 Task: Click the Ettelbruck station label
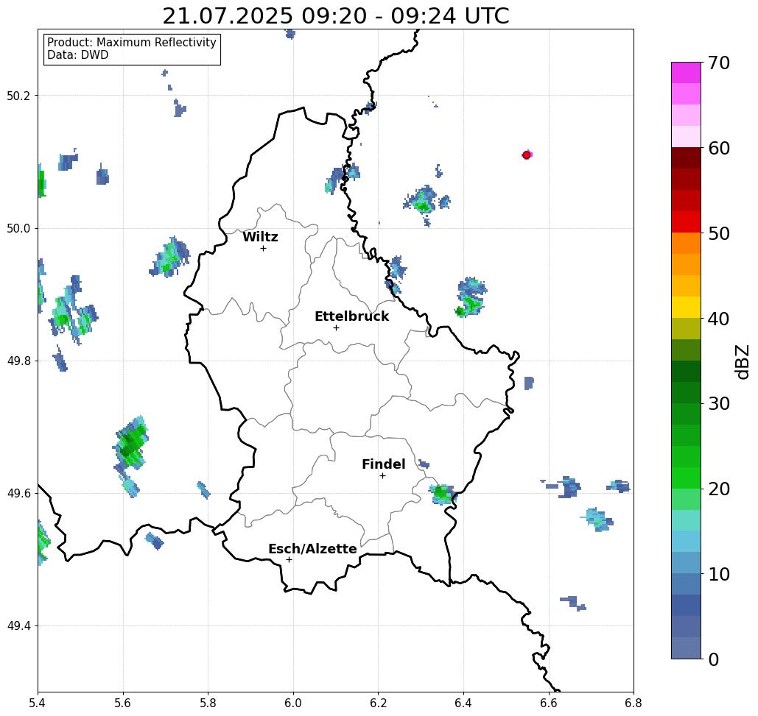(x=351, y=316)
